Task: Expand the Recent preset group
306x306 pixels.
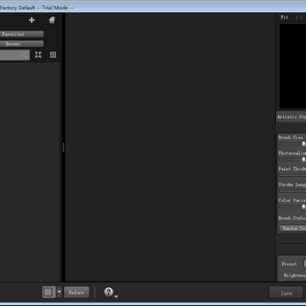Action: (x=21, y=44)
